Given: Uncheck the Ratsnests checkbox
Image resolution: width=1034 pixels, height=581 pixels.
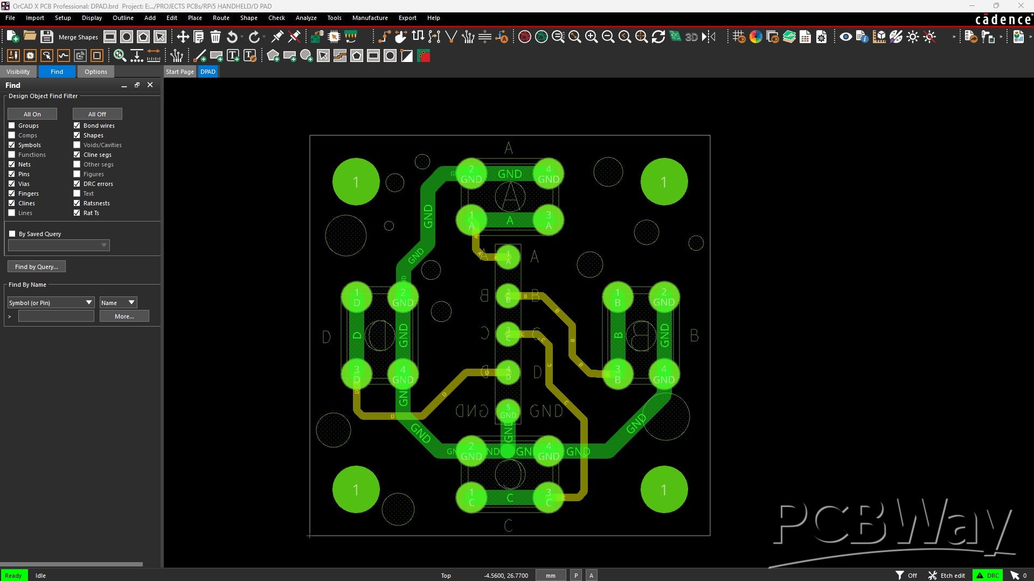Looking at the screenshot, I should coord(77,203).
